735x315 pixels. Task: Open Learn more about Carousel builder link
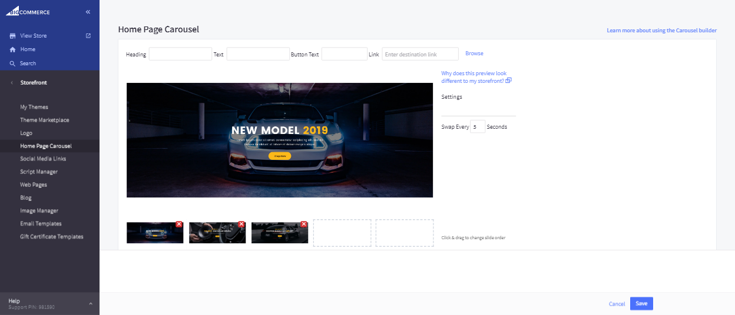click(661, 31)
